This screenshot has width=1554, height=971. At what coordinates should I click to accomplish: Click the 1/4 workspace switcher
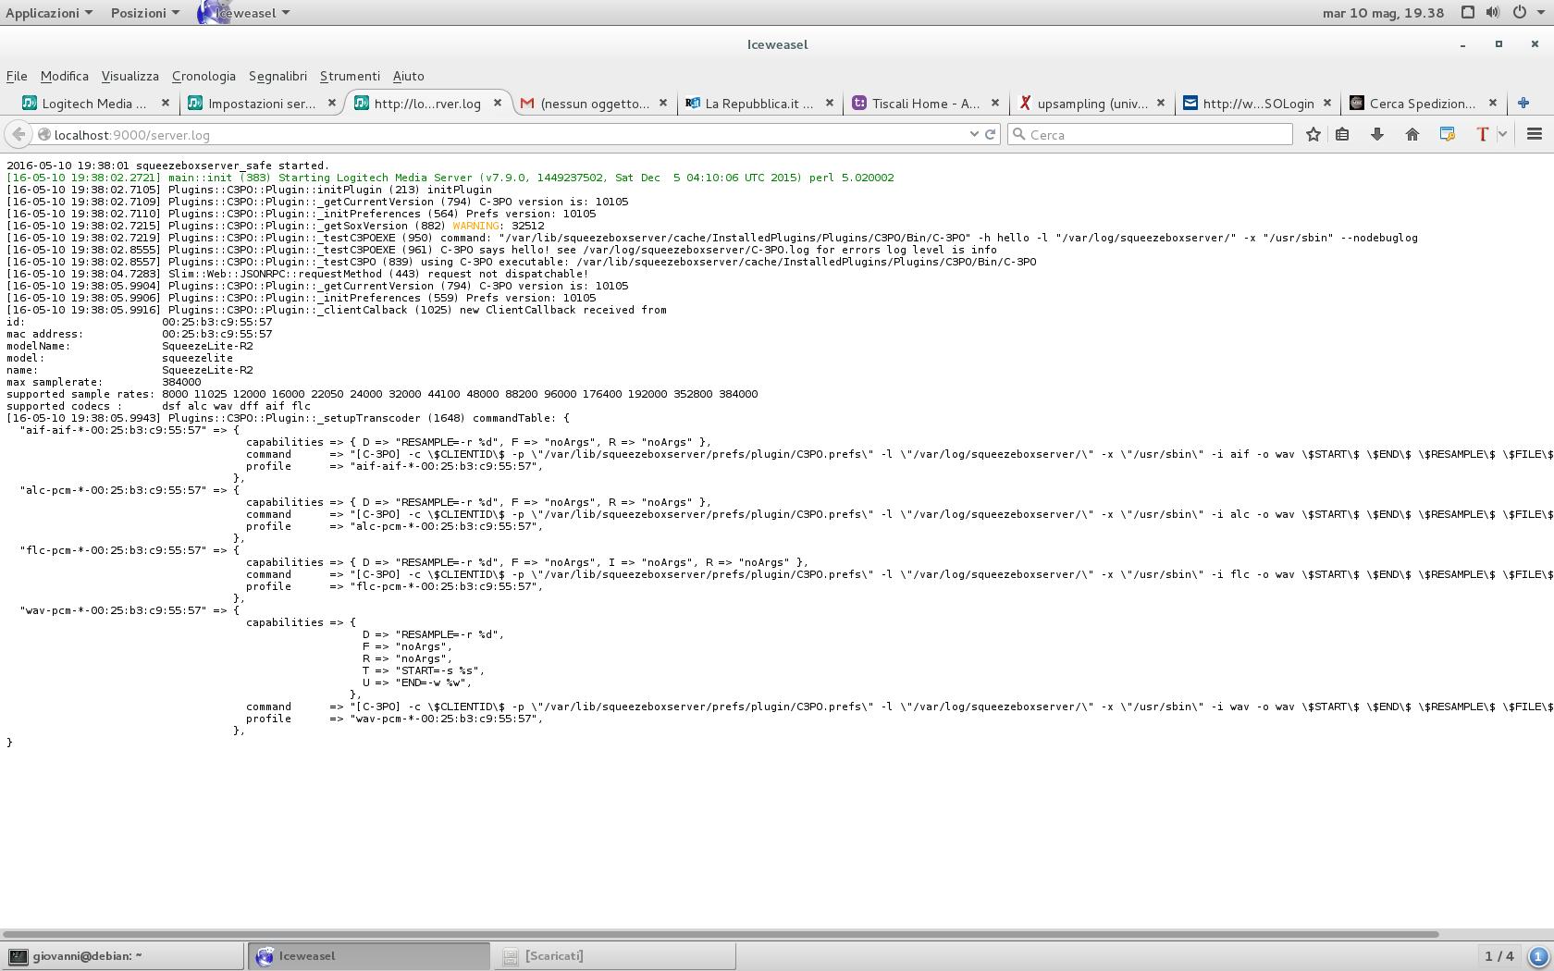[1499, 956]
